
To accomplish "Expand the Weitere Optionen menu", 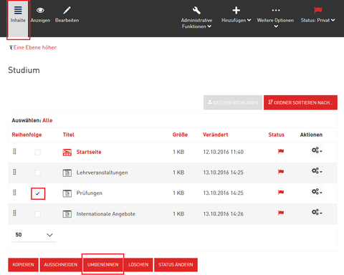I will (x=275, y=17).
